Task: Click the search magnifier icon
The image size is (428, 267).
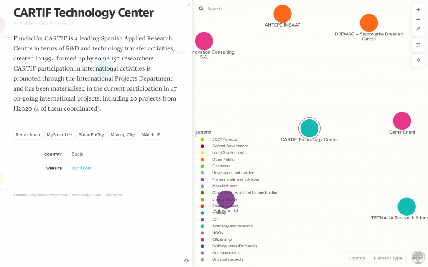Action: click(x=201, y=9)
